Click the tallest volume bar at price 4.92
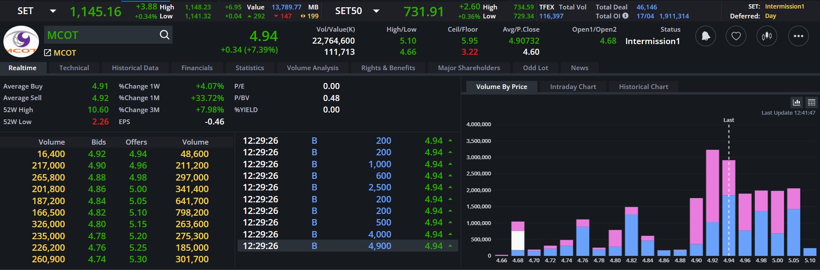This screenshot has height=270, width=820. 713,203
